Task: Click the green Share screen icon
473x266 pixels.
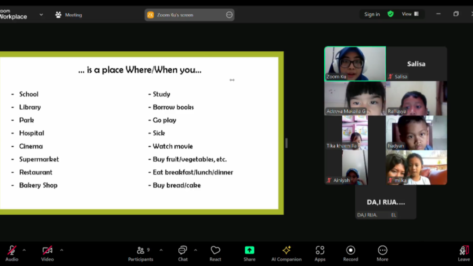Action: tap(249, 250)
